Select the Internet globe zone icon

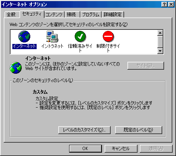pos(24,36)
